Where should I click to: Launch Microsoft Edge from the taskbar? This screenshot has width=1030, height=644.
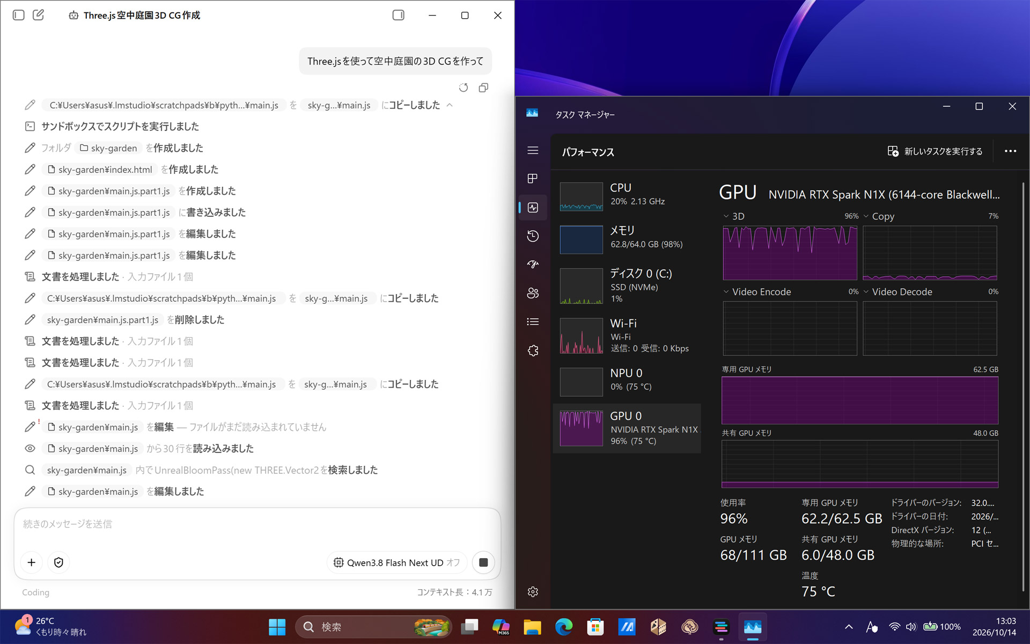[564, 627]
